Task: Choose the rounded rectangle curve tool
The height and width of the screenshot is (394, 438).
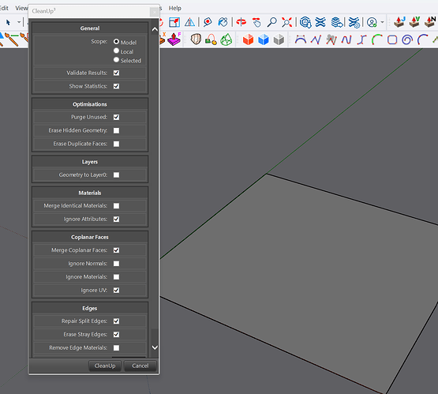Action: [392, 39]
